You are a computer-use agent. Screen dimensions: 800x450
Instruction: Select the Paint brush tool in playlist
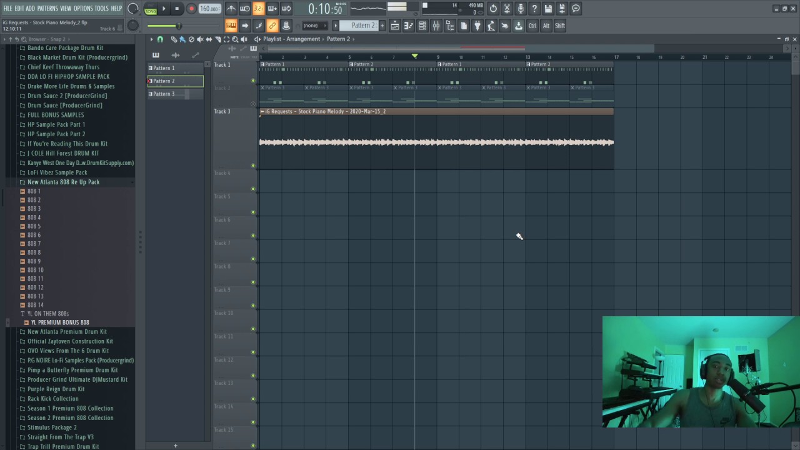[182, 39]
